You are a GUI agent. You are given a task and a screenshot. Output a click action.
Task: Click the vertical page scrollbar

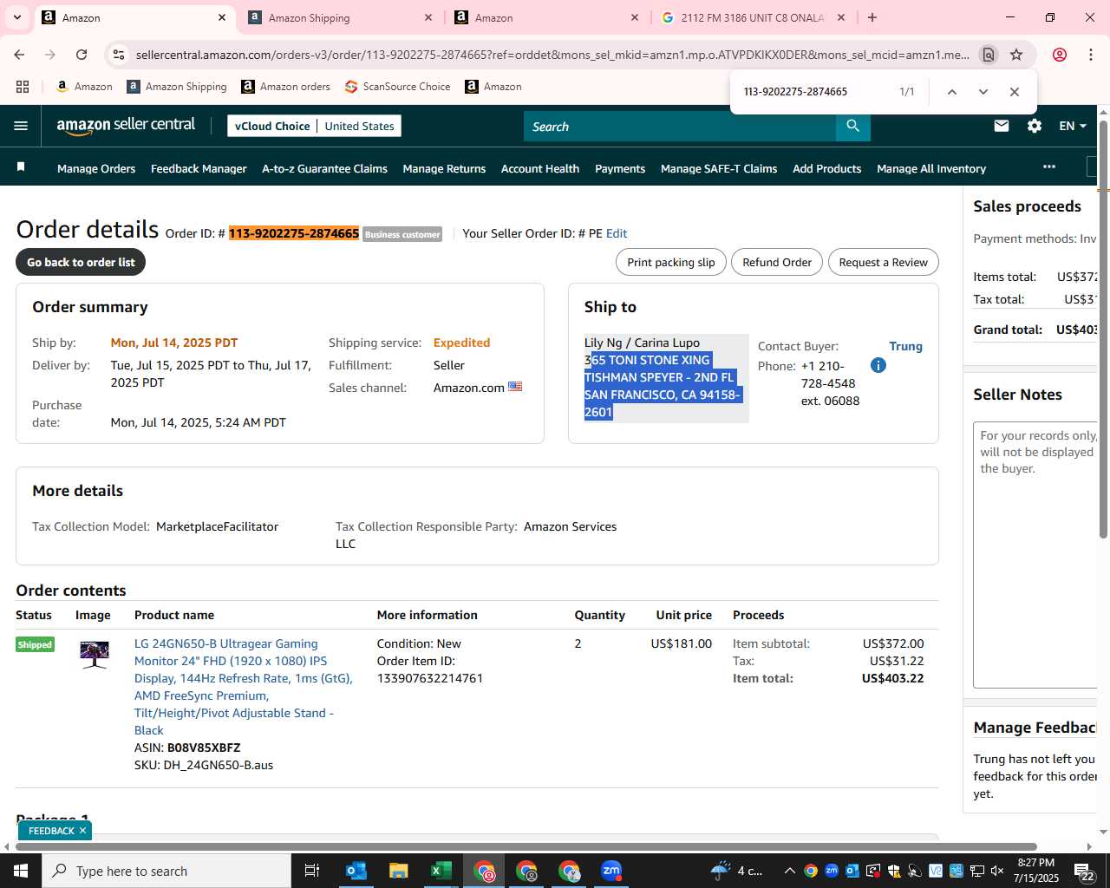click(x=1103, y=330)
